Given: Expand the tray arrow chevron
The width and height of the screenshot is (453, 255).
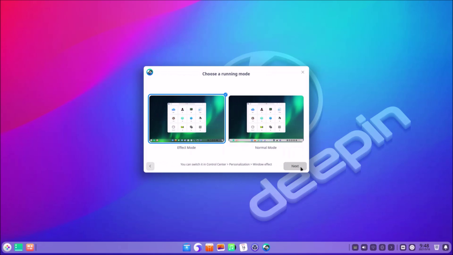Looking at the screenshot, I should click(391, 247).
